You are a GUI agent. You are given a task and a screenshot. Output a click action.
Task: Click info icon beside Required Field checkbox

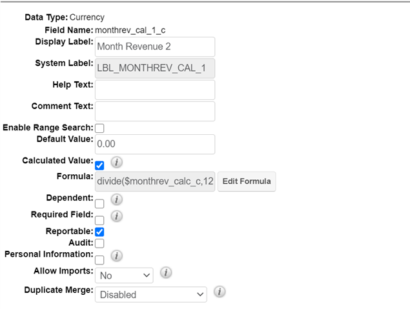point(117,216)
